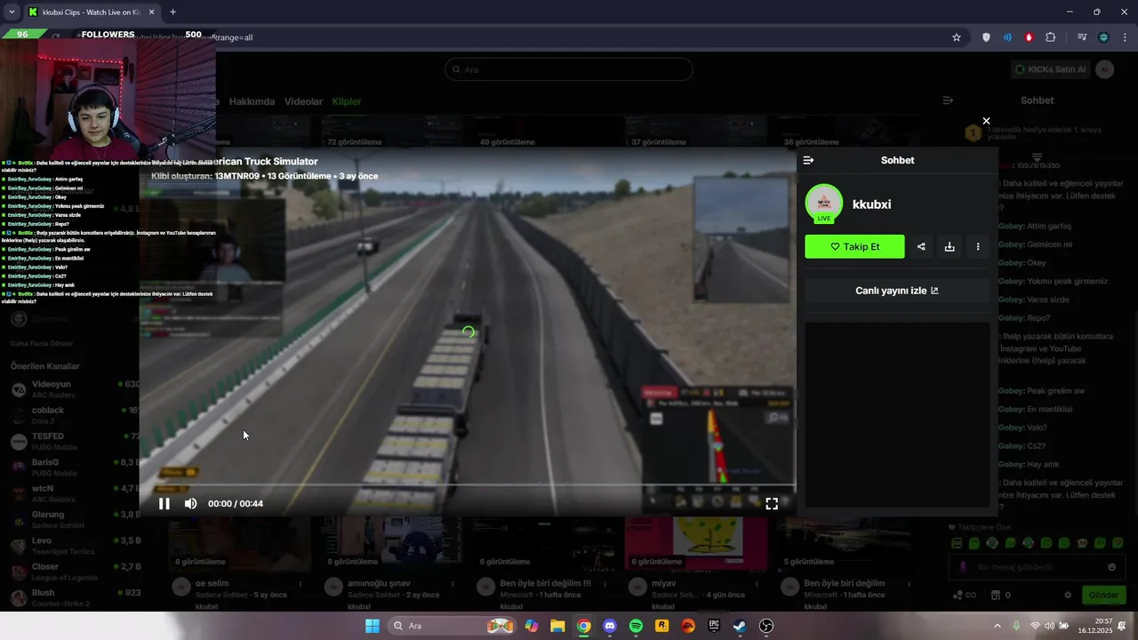Open Chrome tab search dropdown

click(x=12, y=12)
